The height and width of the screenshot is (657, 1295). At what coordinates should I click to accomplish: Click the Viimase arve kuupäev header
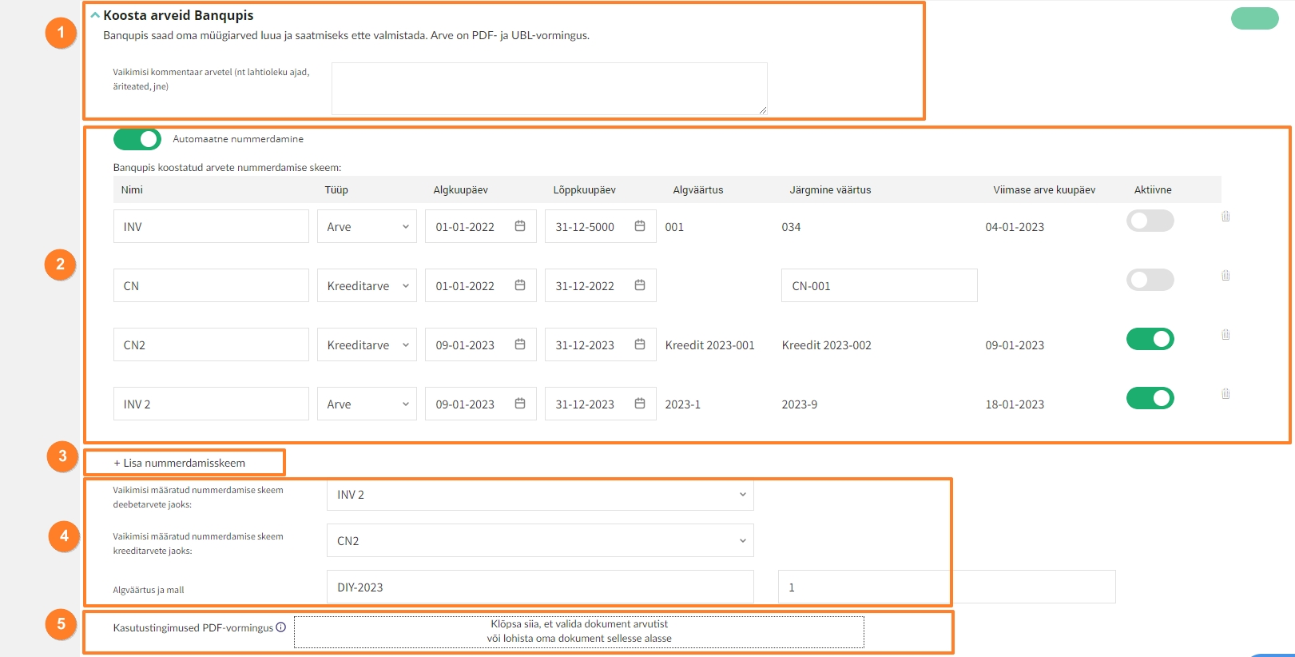coord(1044,189)
